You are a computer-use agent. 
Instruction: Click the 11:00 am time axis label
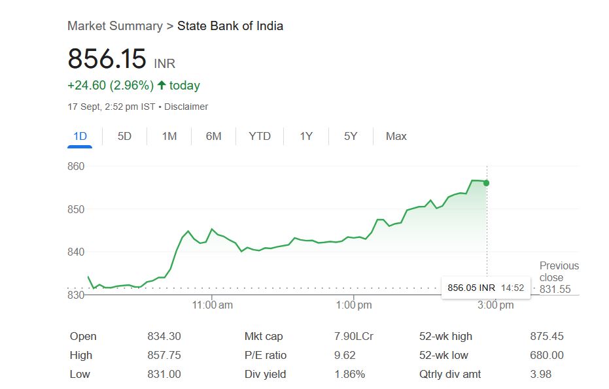[x=213, y=305]
